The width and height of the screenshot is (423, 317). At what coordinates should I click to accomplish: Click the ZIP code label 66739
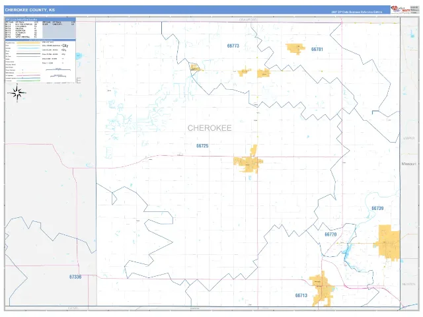(377, 209)
